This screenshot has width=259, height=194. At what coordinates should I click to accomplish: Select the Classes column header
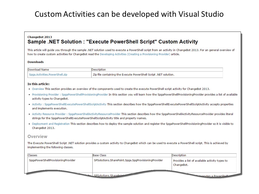tap(60, 155)
